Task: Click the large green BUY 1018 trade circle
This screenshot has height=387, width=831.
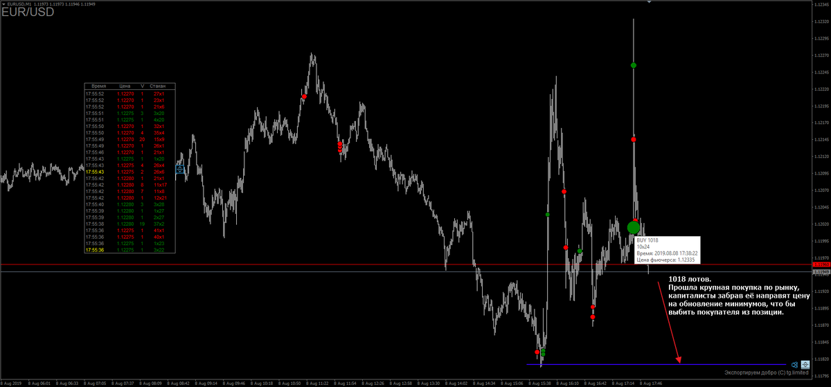Action: (634, 227)
